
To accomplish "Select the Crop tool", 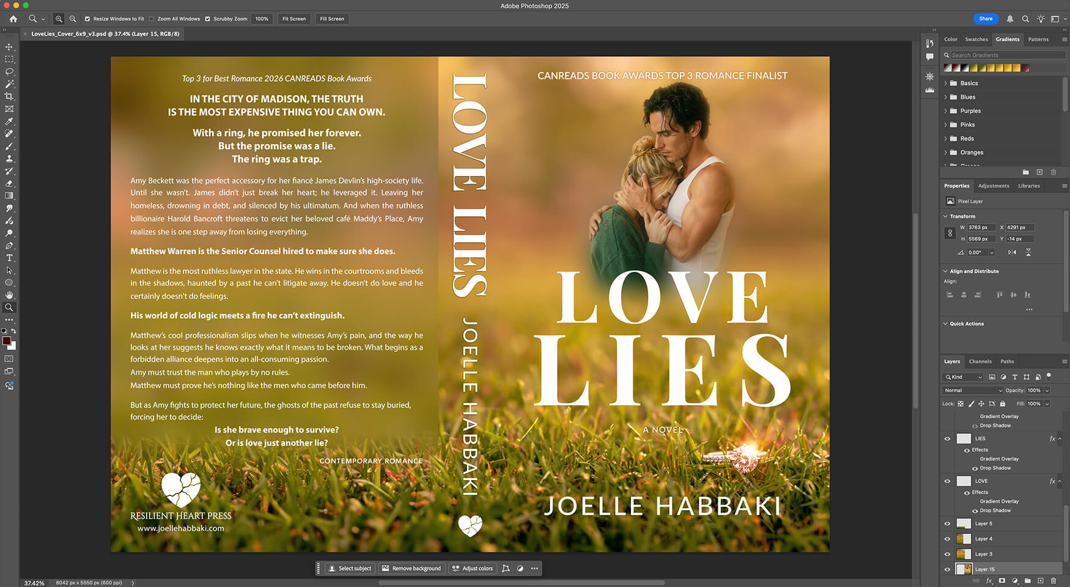I will coord(9,97).
